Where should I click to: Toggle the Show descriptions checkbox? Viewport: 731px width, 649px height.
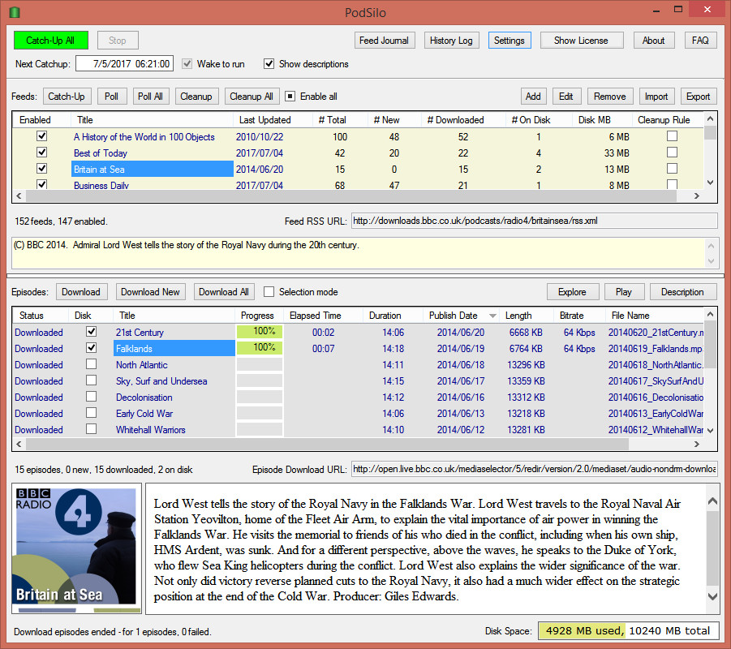269,64
